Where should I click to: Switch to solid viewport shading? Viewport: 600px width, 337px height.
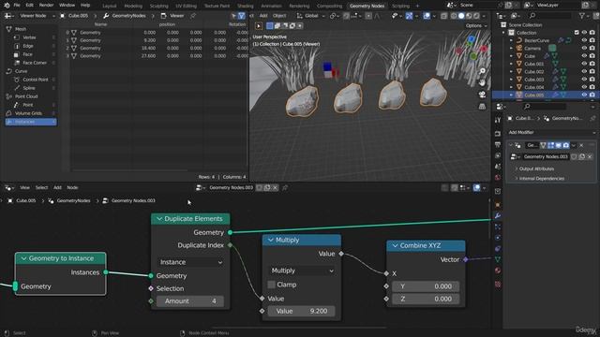point(461,16)
